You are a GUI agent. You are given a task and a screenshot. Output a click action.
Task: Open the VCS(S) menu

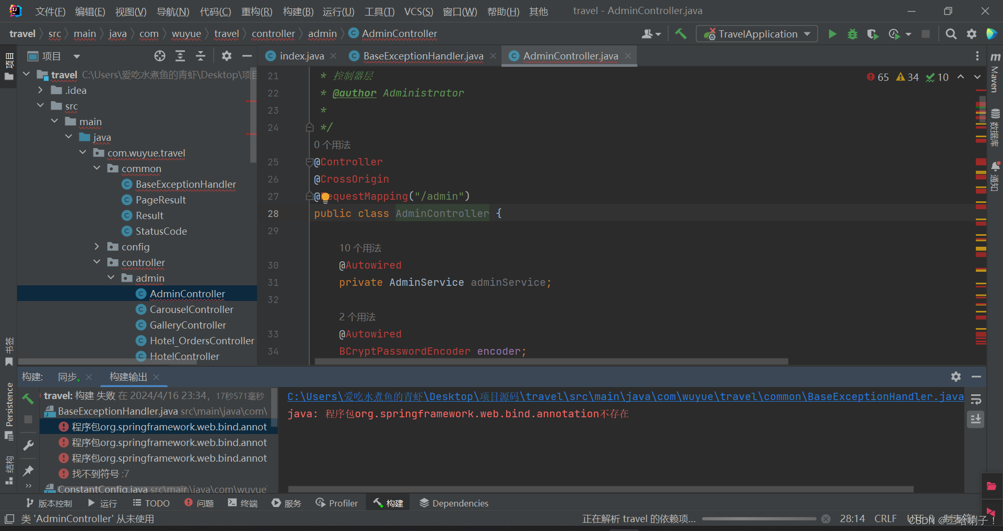tap(418, 11)
